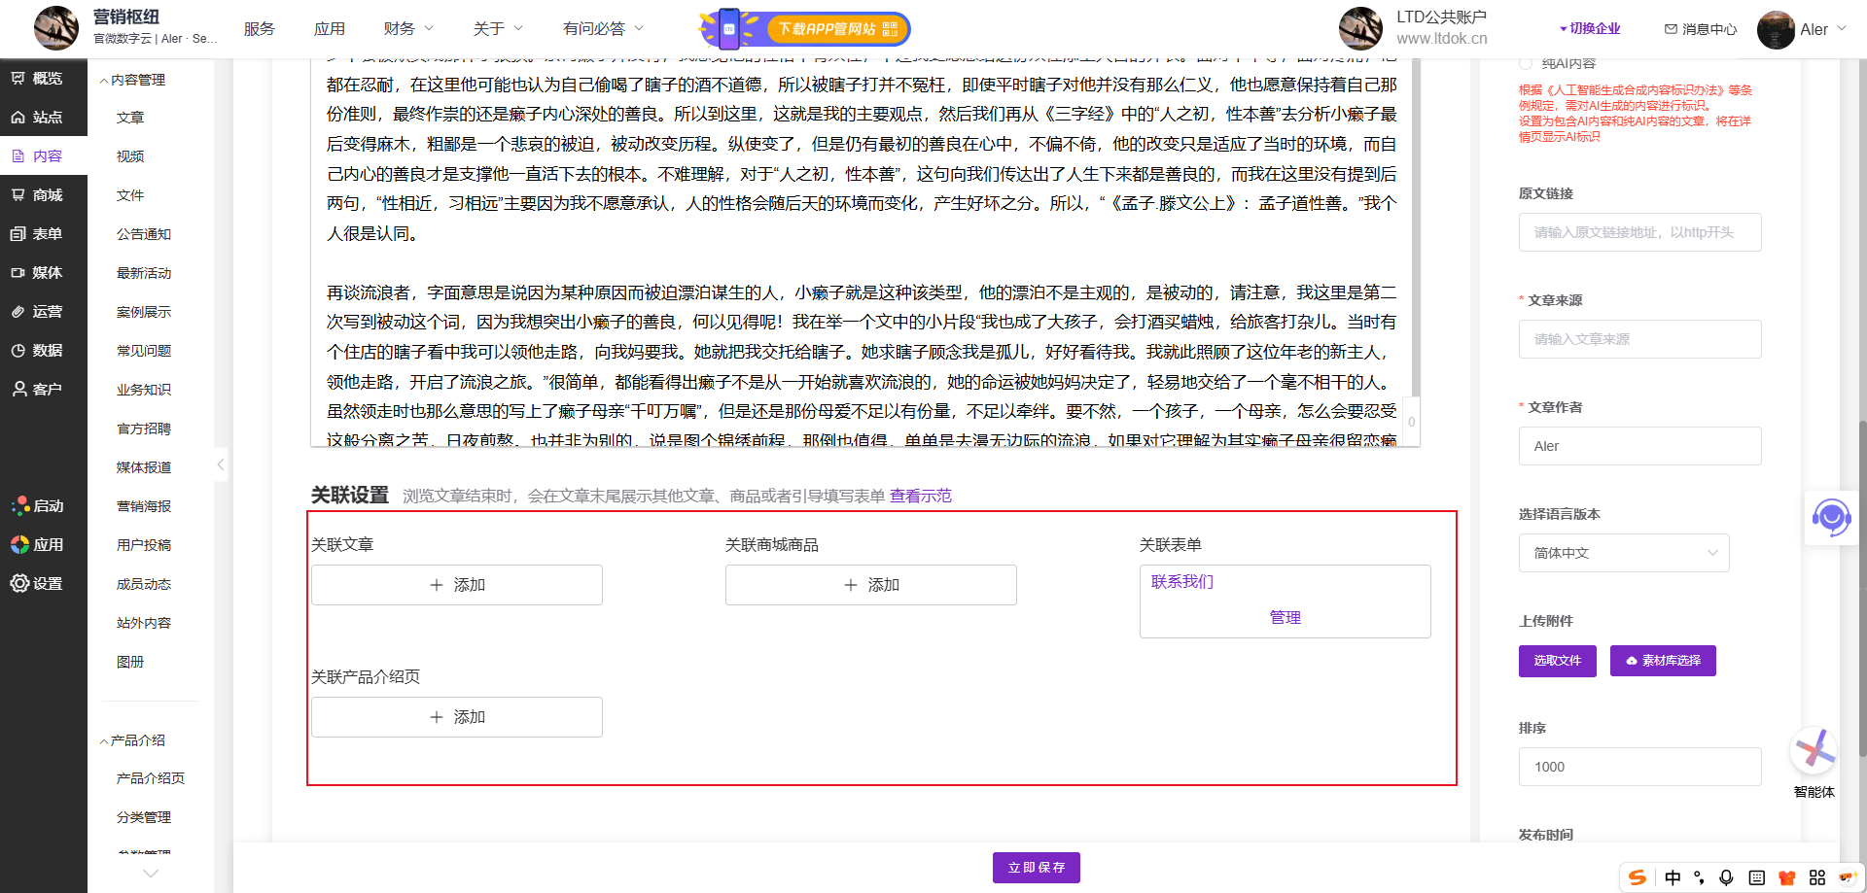1867x893 pixels.
Task: Open the 概览 overview sidebar icon
Action: click(37, 79)
